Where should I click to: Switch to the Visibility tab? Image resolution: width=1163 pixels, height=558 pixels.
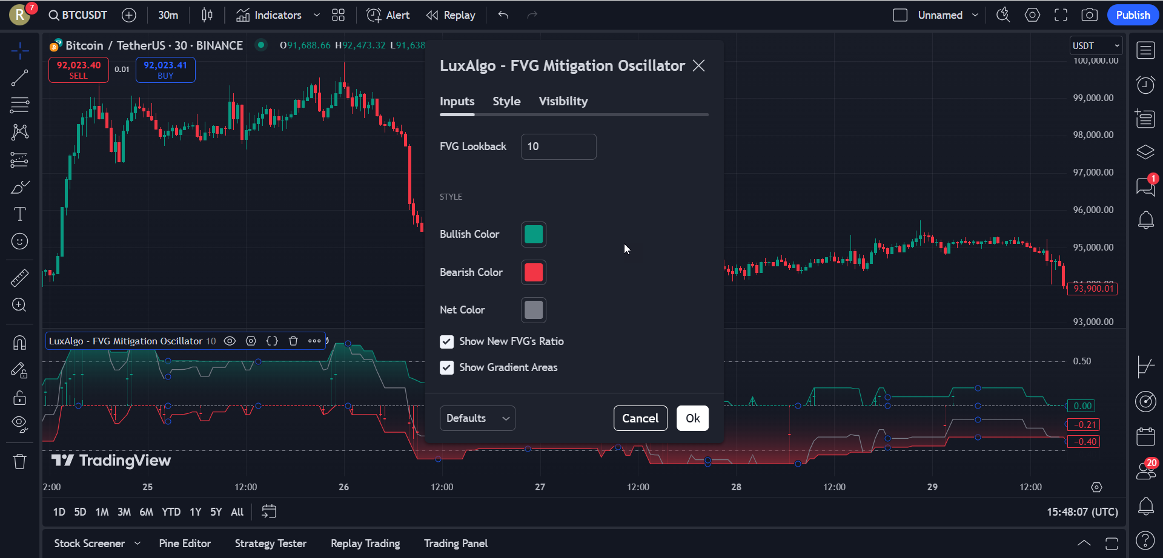[563, 101]
